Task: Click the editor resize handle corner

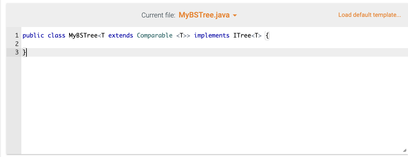Action: [x=404, y=150]
